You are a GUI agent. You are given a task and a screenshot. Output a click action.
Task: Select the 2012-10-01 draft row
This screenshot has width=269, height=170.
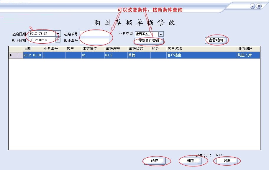click(88, 55)
